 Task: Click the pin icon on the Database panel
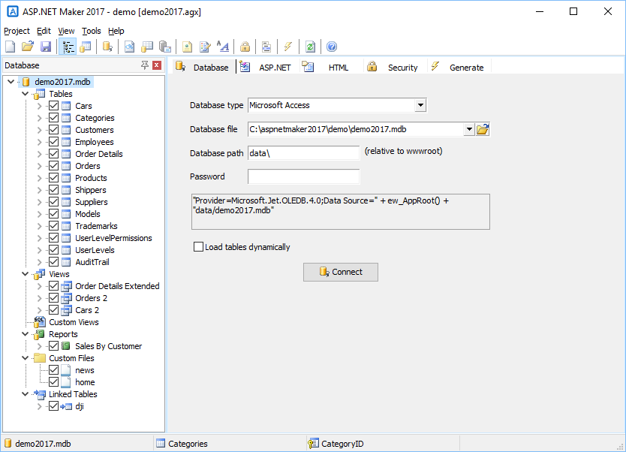pyautogui.click(x=145, y=65)
